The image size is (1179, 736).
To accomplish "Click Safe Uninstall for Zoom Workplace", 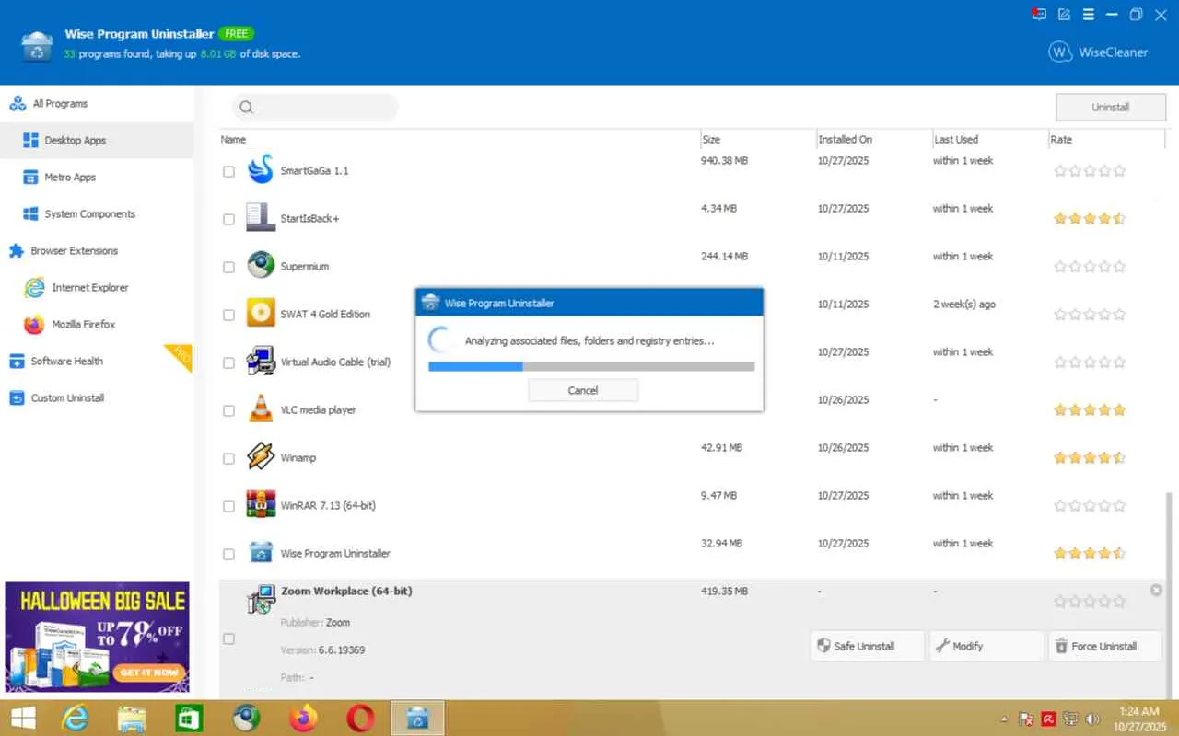I will click(x=868, y=646).
